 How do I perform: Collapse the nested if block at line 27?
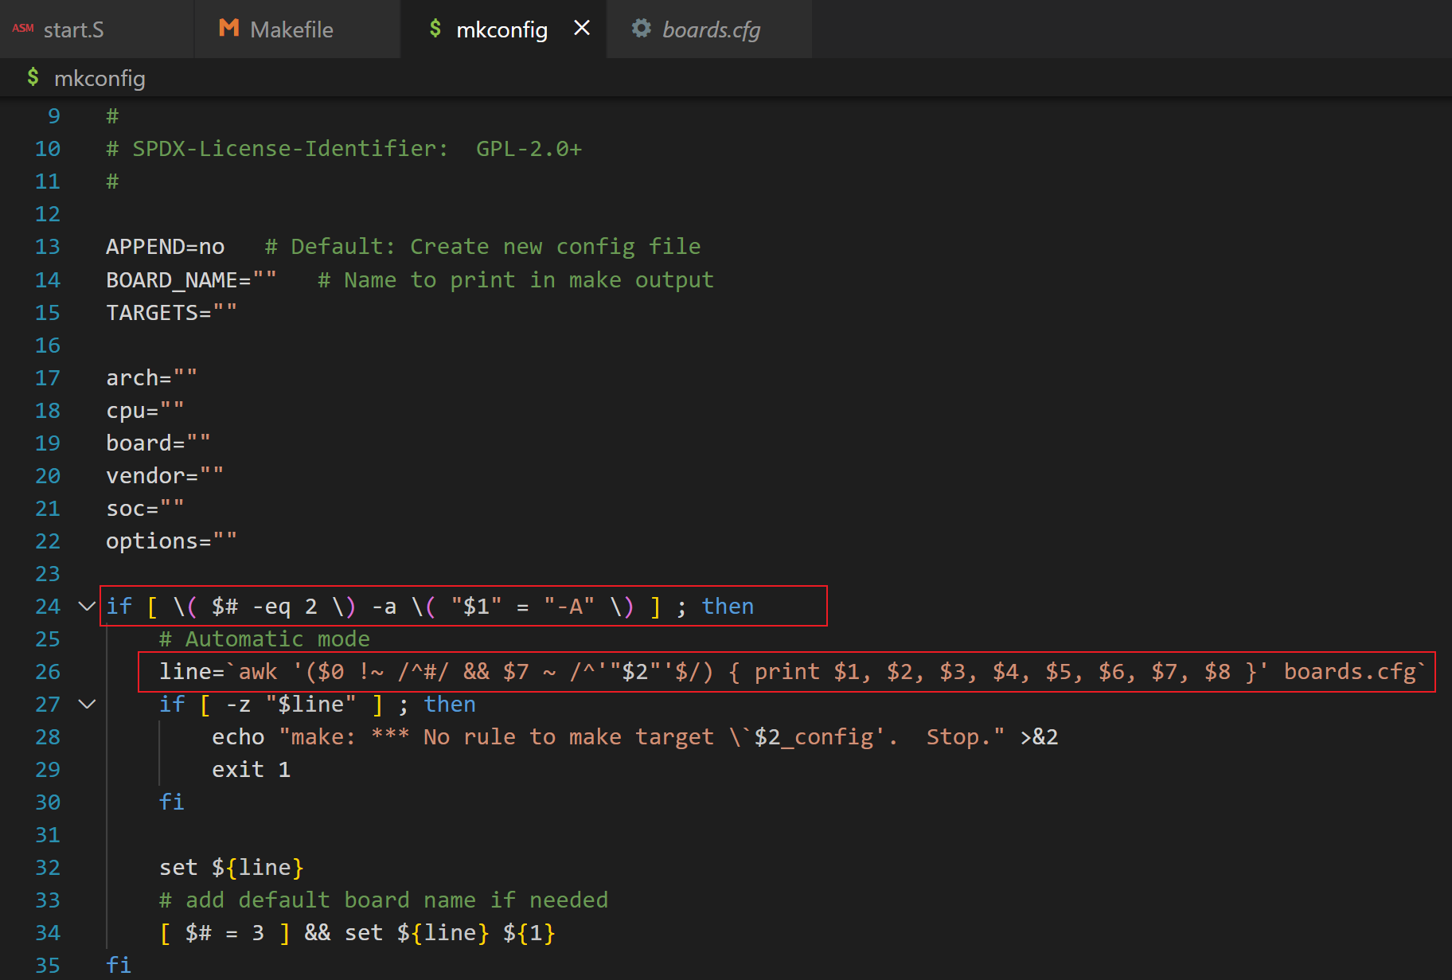[x=88, y=705]
